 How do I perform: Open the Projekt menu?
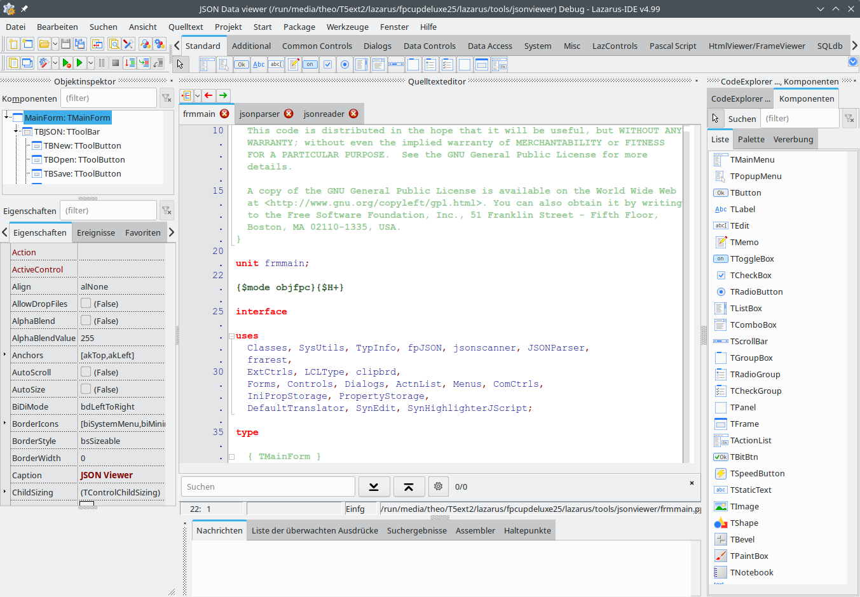[x=228, y=27]
